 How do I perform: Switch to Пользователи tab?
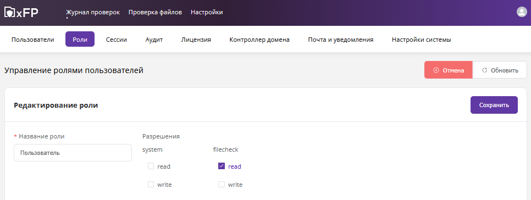(x=33, y=40)
